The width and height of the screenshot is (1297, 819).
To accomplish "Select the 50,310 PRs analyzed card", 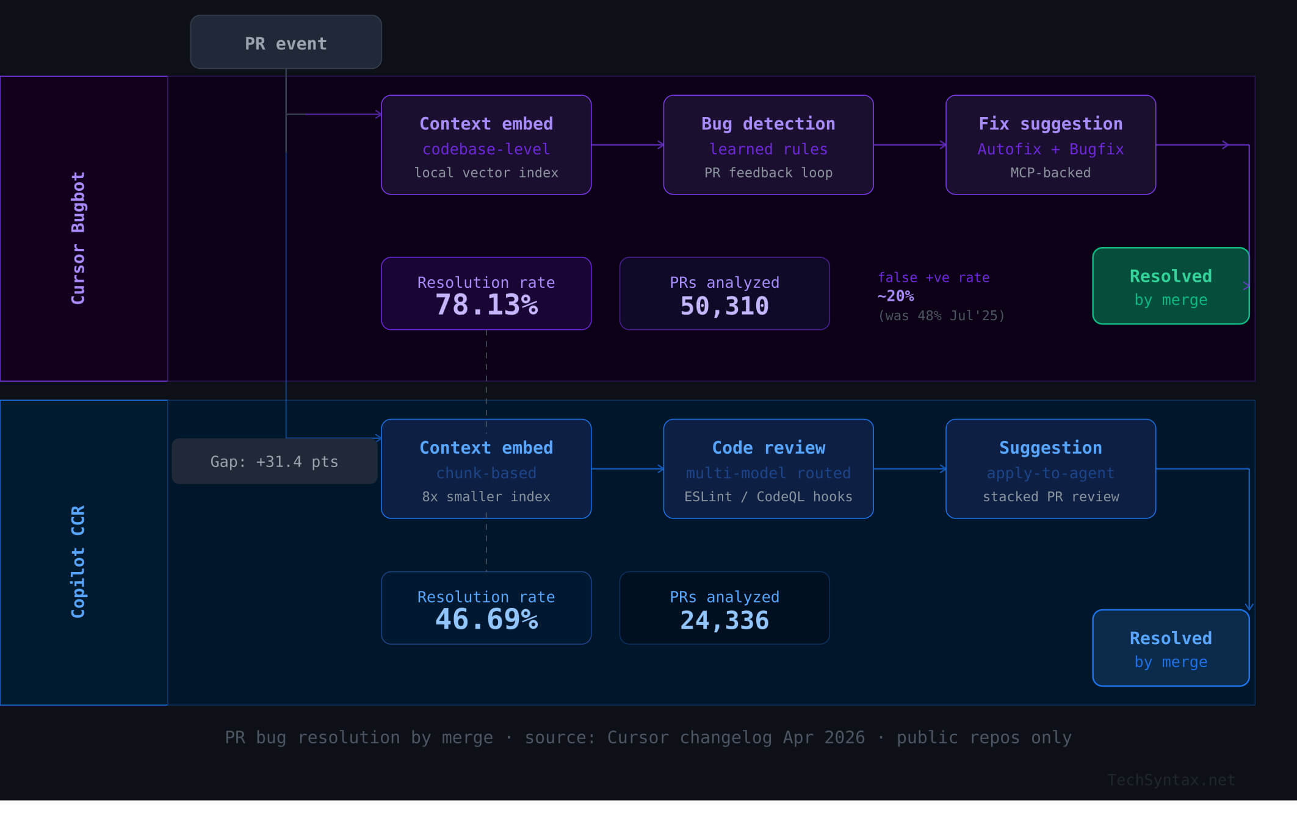I will 724,294.
